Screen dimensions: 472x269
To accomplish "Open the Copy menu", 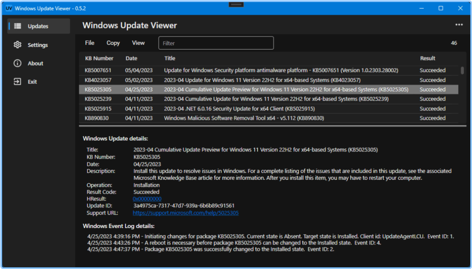I will coord(113,43).
